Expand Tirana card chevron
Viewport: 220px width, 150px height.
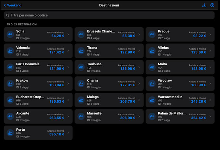(139, 51)
